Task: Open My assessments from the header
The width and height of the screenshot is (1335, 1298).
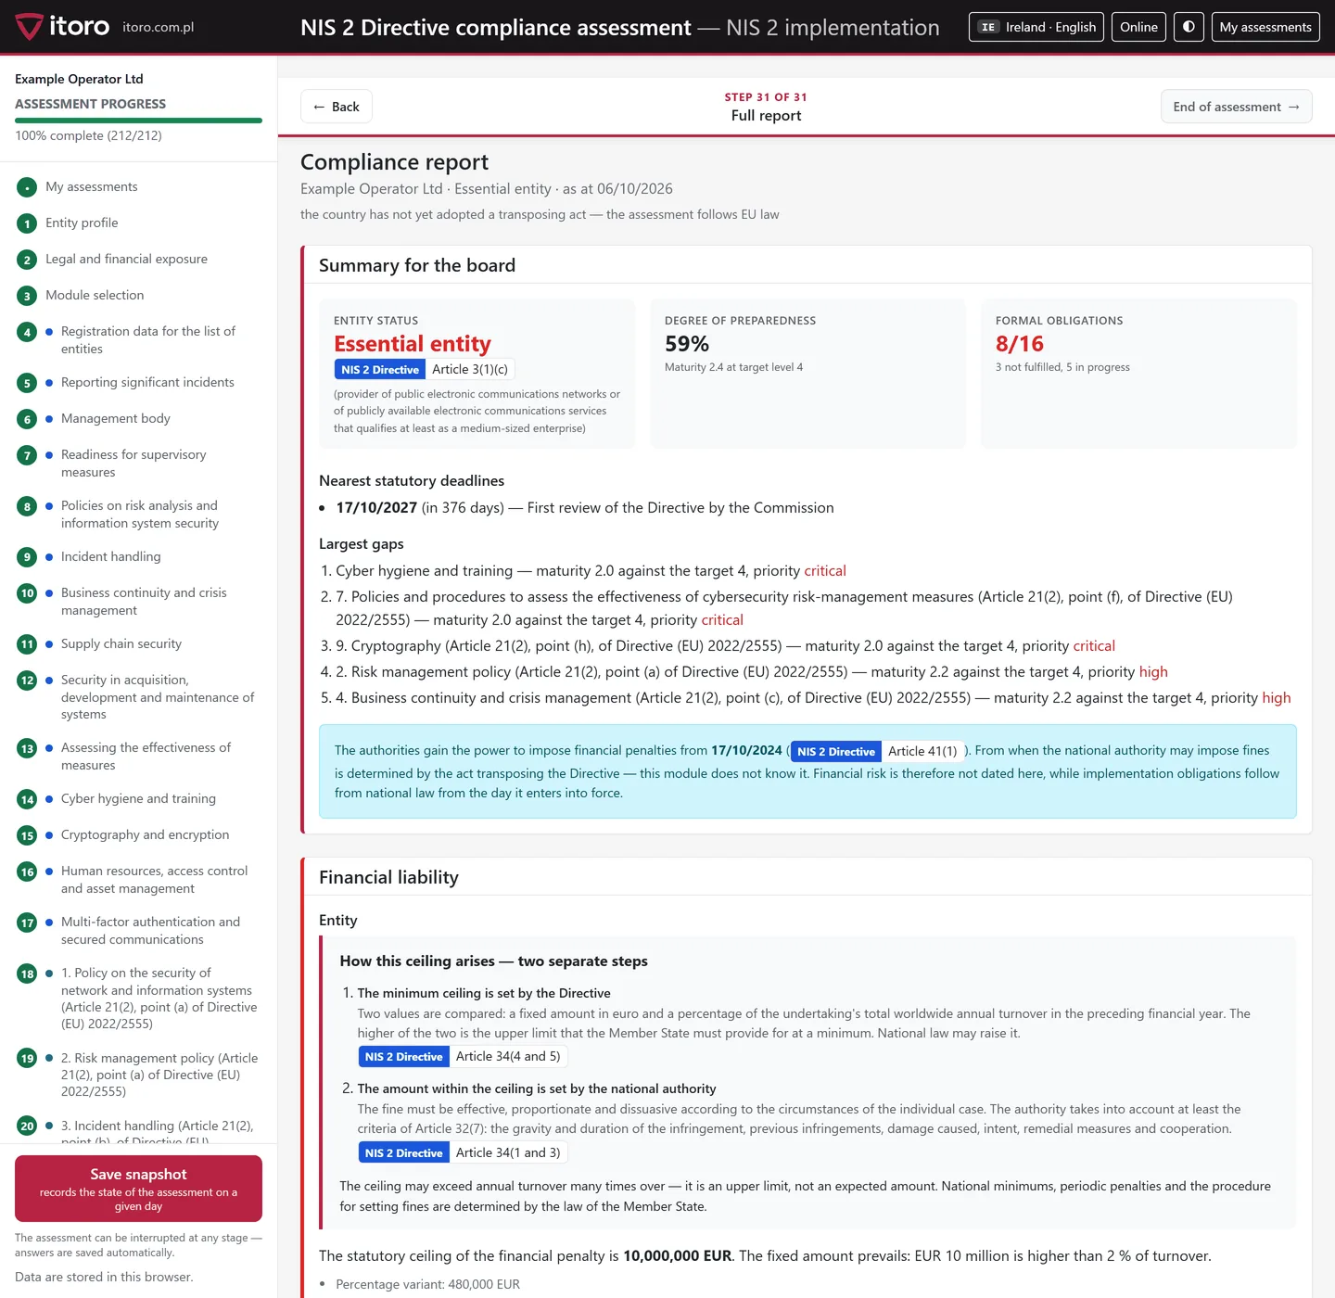Action: pyautogui.click(x=1265, y=27)
